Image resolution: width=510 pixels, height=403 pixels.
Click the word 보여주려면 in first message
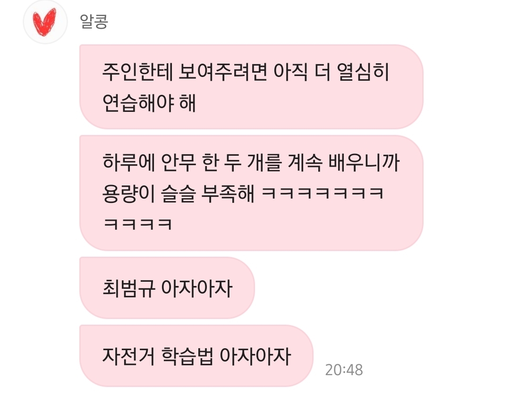point(223,72)
